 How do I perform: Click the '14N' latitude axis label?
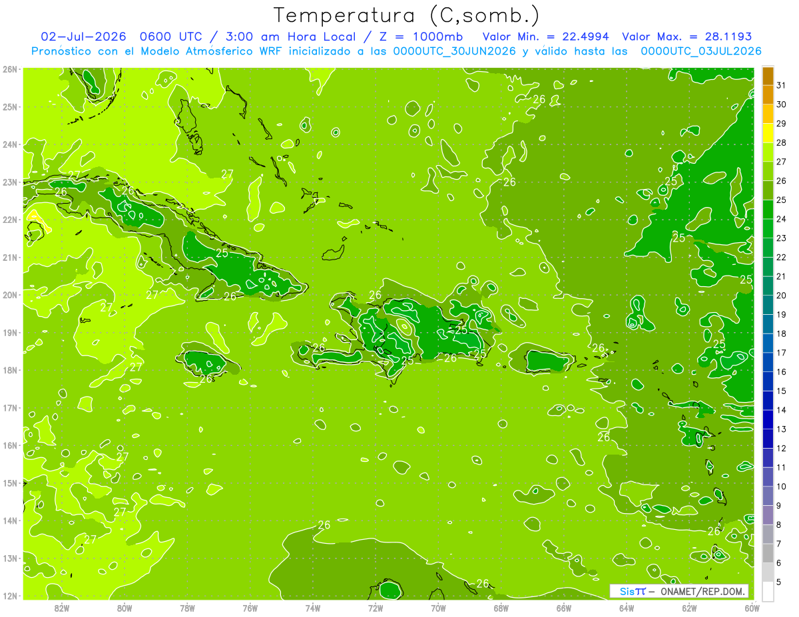pos(9,520)
